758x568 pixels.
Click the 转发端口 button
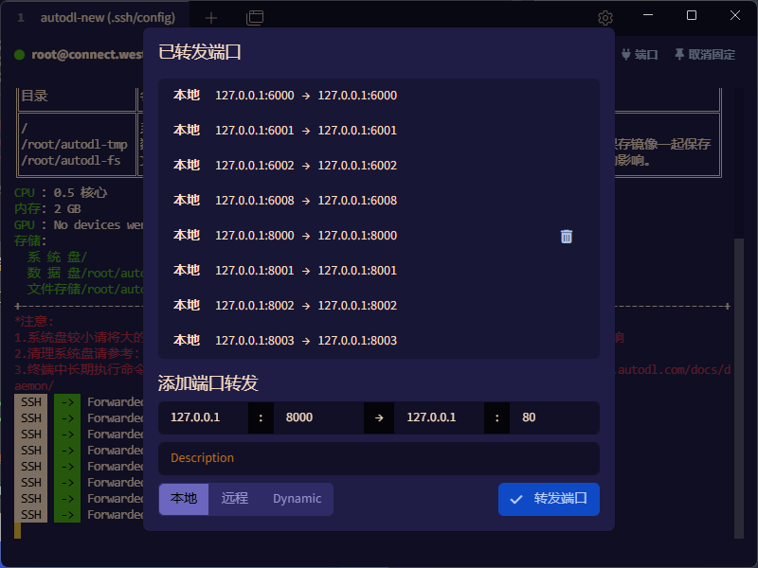(549, 499)
